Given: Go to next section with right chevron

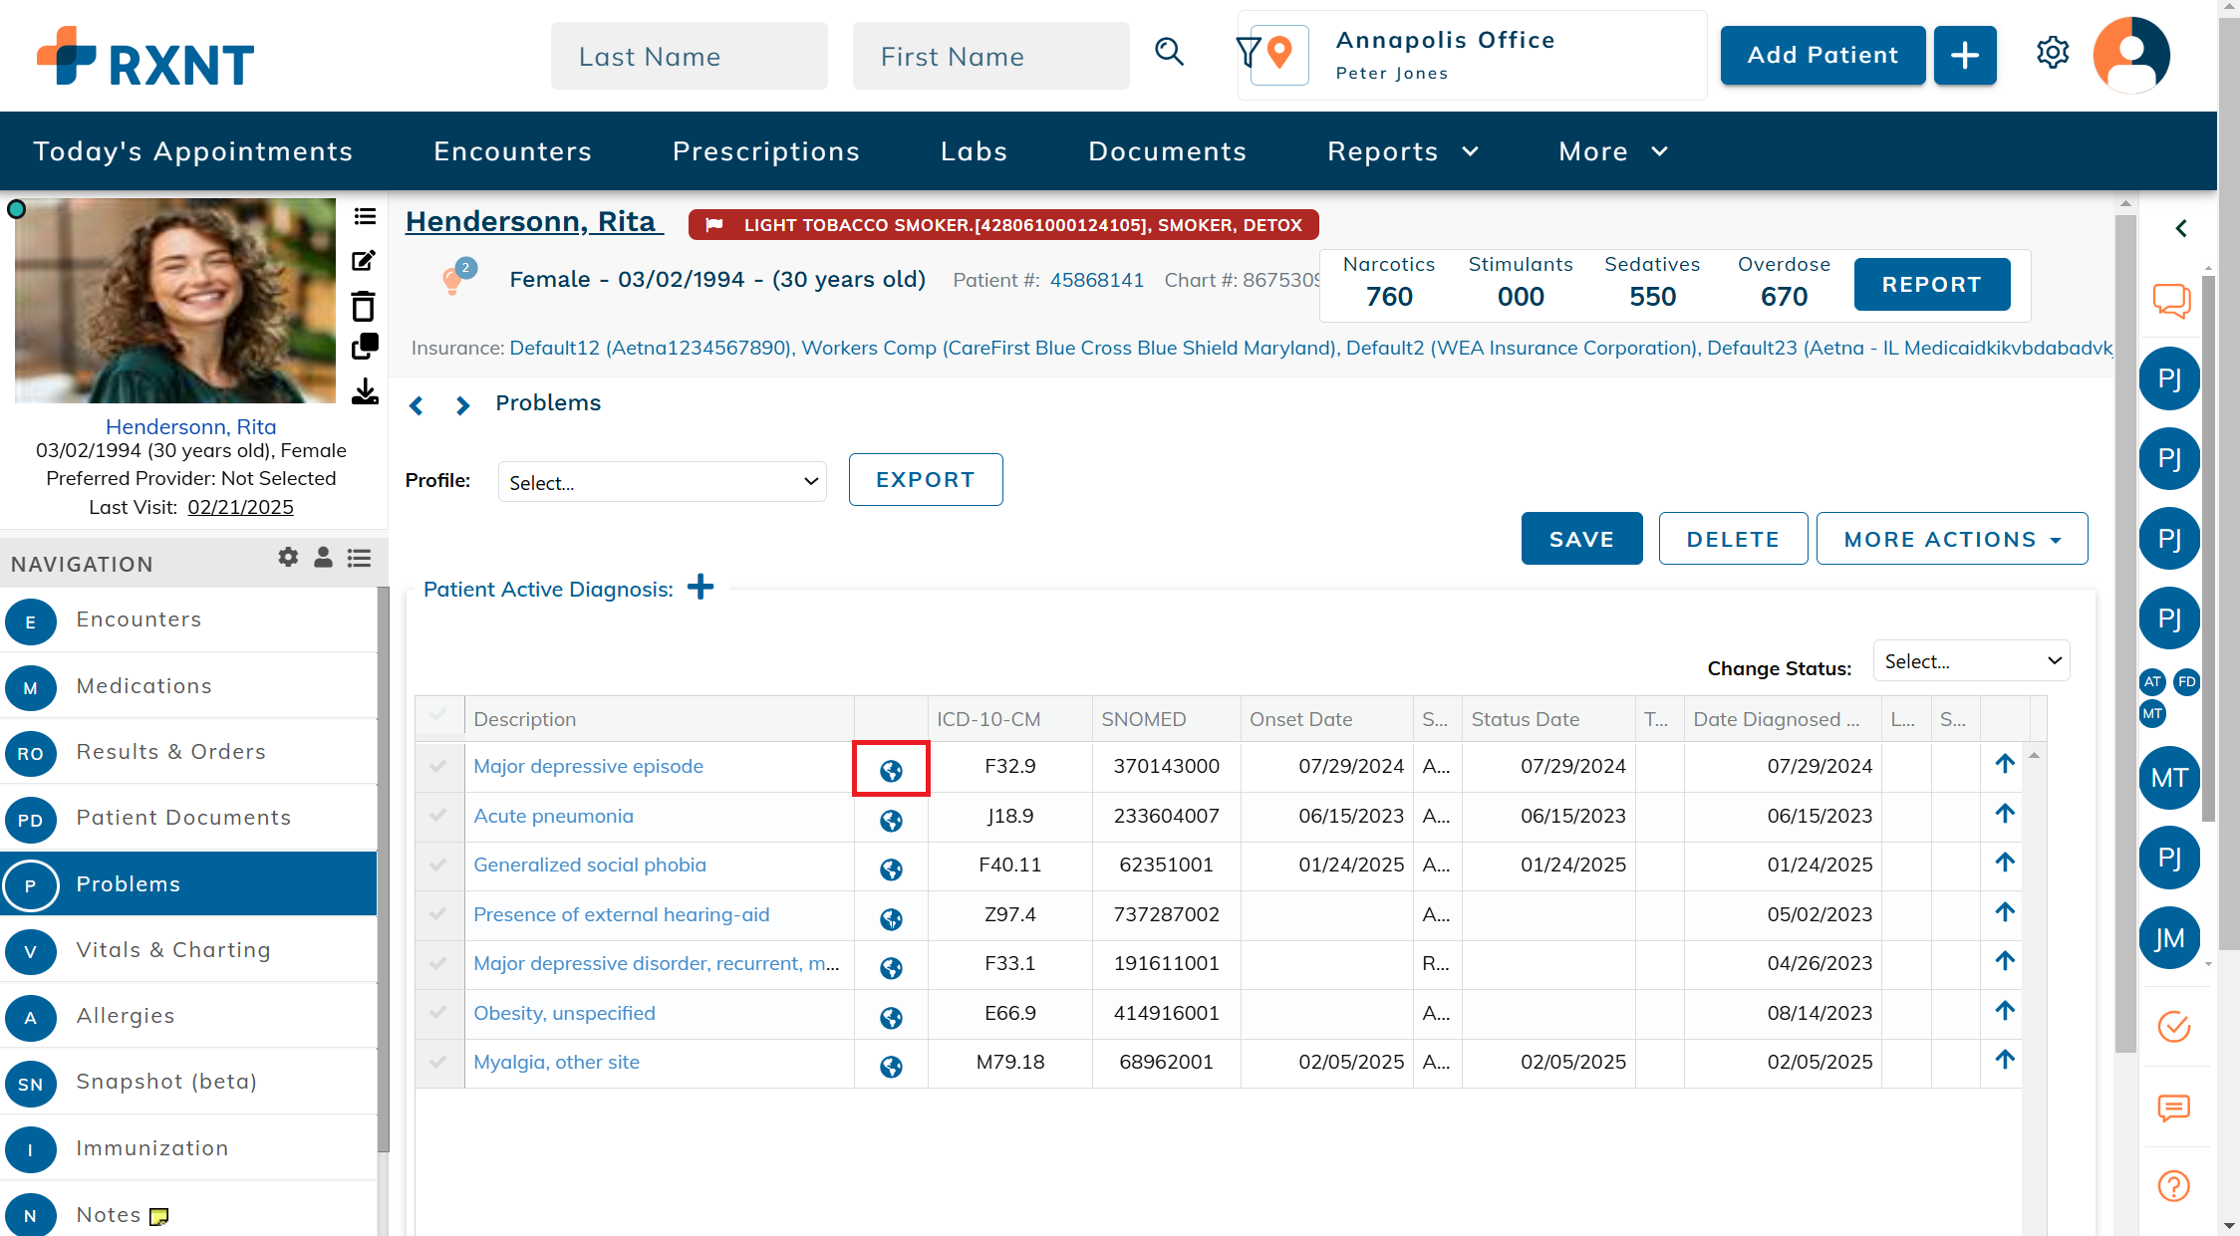Looking at the screenshot, I should pos(462,404).
